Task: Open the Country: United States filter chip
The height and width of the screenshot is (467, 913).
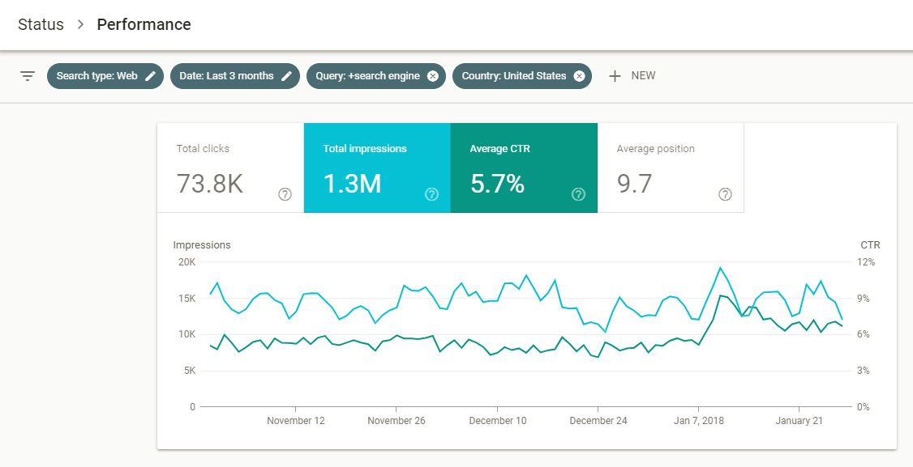Action: tap(513, 76)
